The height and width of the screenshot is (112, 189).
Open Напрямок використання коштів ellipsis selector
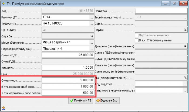[x=185, y=90]
